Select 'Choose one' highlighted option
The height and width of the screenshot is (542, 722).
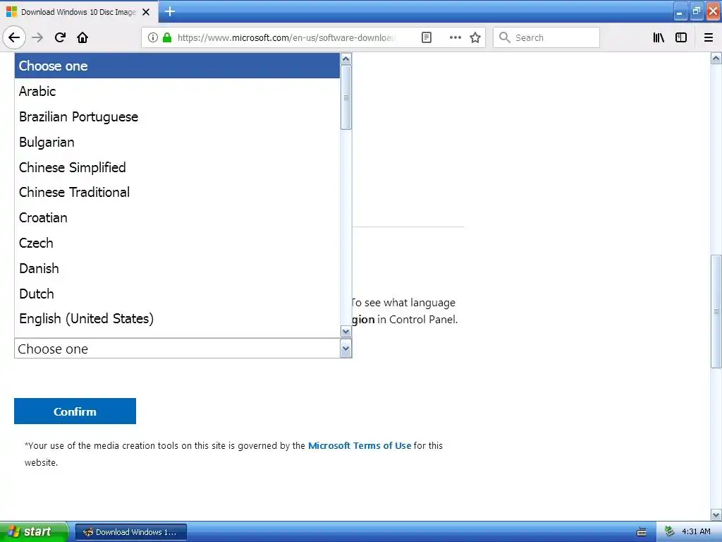click(177, 66)
